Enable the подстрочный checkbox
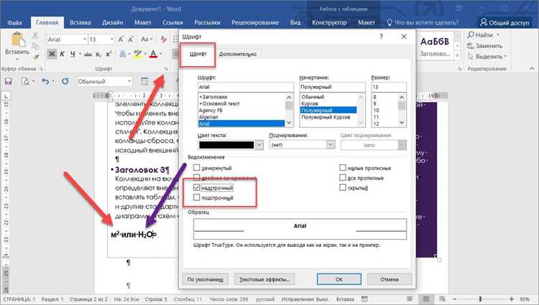 [197, 197]
